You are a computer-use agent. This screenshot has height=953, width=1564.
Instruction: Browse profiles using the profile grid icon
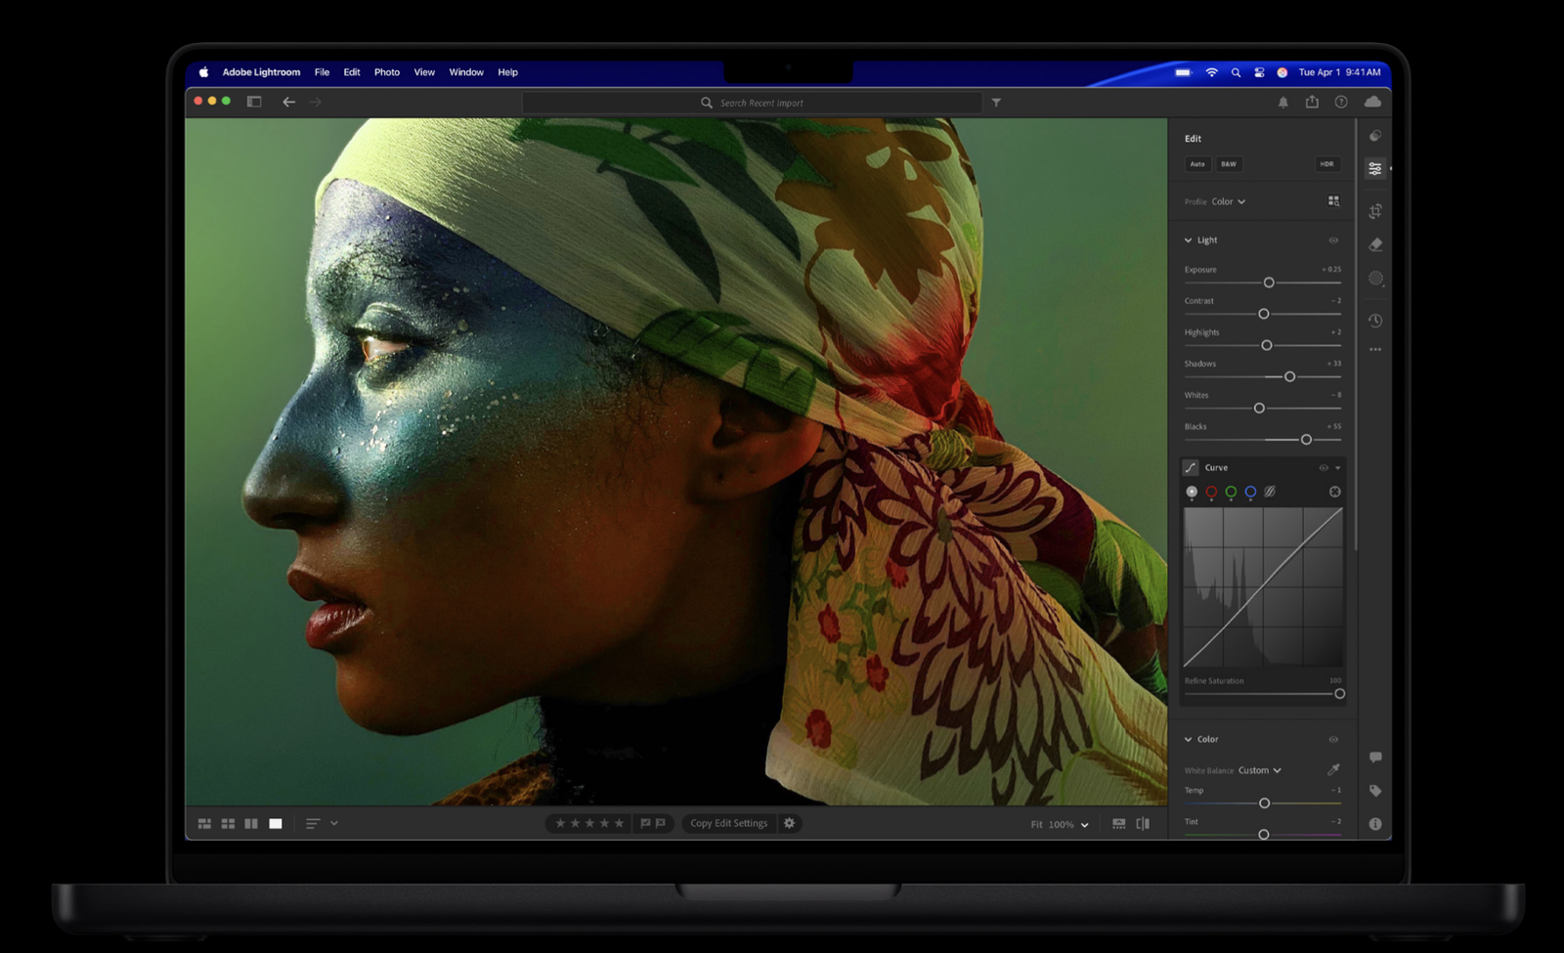[x=1333, y=201]
